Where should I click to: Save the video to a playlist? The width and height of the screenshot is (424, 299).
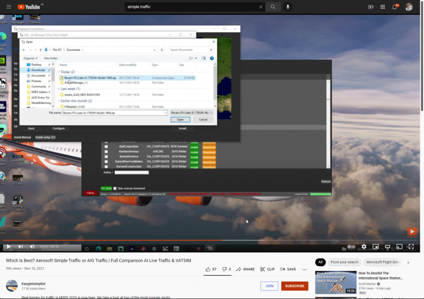[288, 269]
